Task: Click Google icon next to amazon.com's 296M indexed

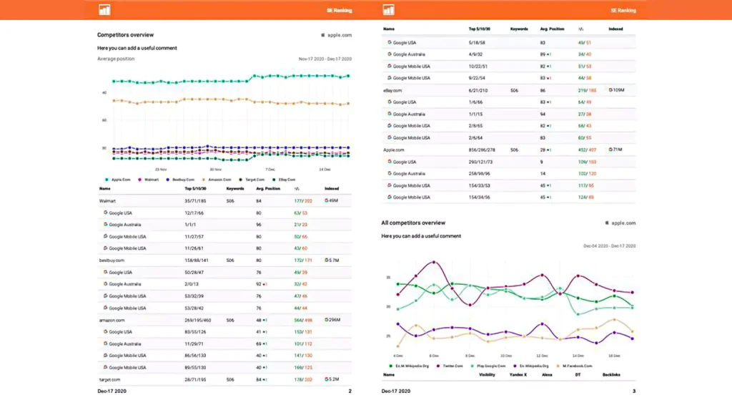Action: click(x=326, y=320)
